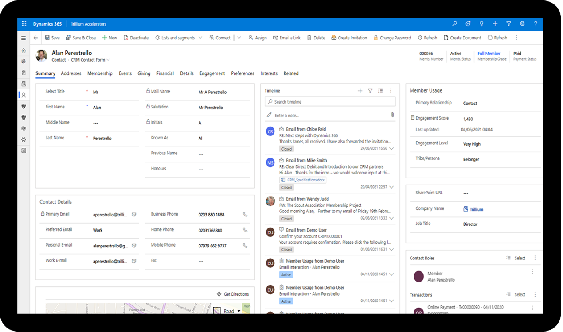
Task: Call the Business Phone number icon
Action: pyautogui.click(x=245, y=215)
